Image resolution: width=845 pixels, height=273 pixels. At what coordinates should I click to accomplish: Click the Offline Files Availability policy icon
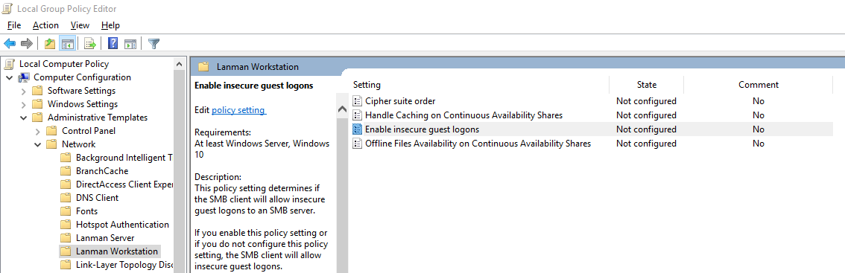(357, 144)
